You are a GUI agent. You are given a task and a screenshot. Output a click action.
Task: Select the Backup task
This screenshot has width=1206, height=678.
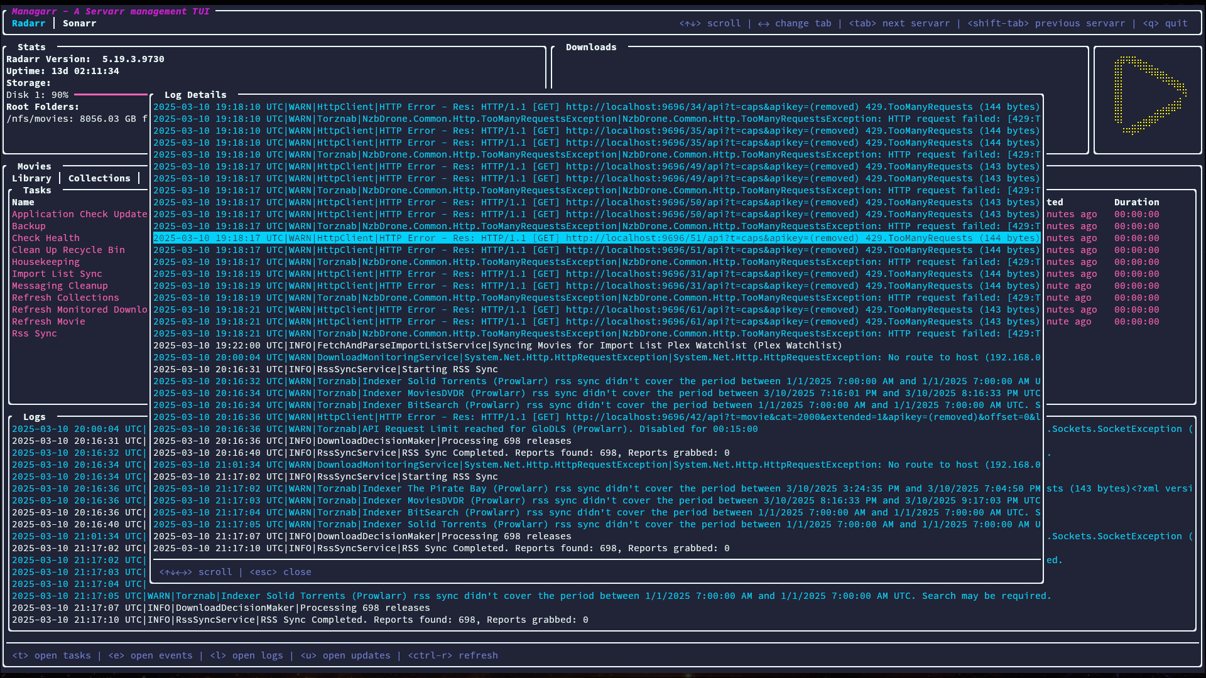[x=29, y=226]
